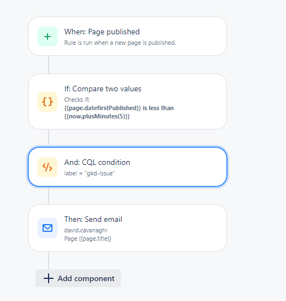Click connector line above Add component

click(x=49, y=261)
